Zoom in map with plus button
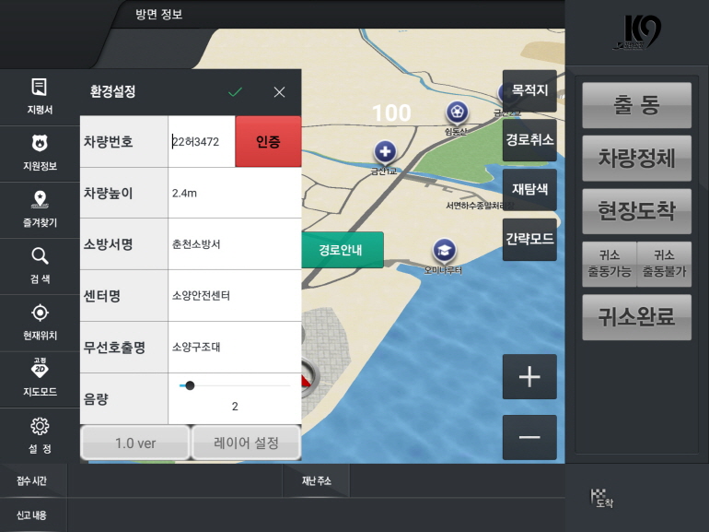The width and height of the screenshot is (709, 532). click(529, 377)
